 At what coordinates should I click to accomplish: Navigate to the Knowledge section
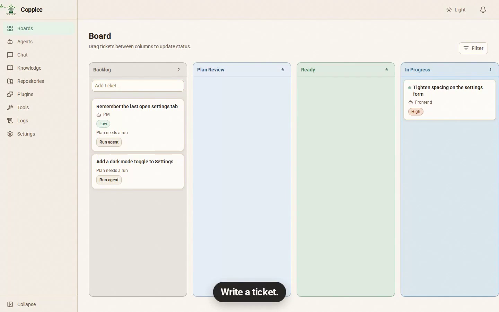pyautogui.click(x=39, y=68)
